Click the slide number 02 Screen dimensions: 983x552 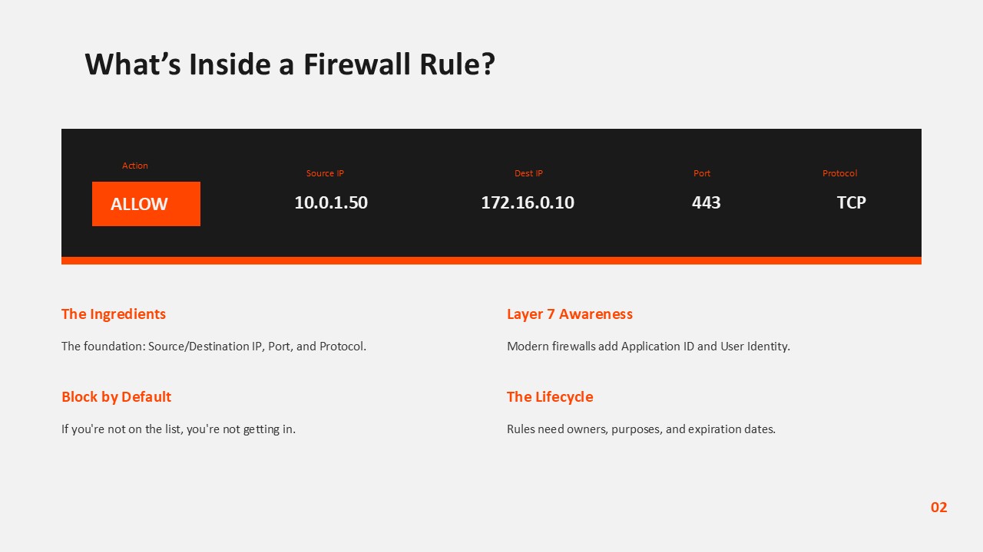click(x=938, y=508)
